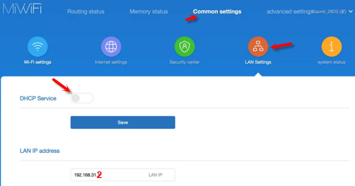This screenshot has width=355, height=186.
Task: Click the Security center label text
Action: coord(185,62)
